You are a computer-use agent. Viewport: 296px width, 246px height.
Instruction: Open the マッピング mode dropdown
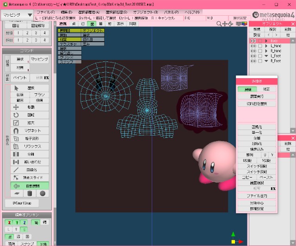17,15
